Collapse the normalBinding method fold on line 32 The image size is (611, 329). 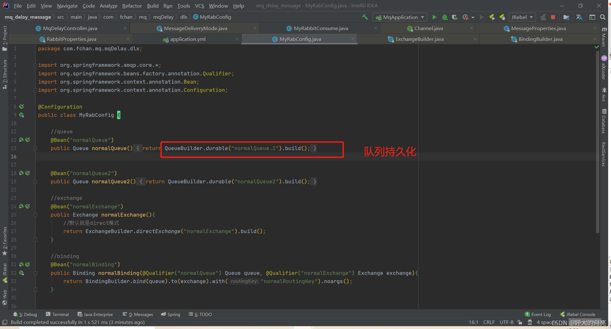click(35, 273)
